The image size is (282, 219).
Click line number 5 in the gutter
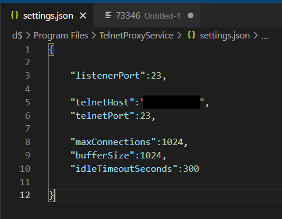click(27, 103)
